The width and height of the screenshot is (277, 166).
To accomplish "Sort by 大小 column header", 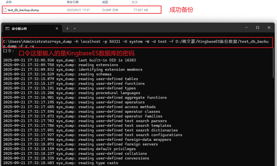I will point(134,2).
